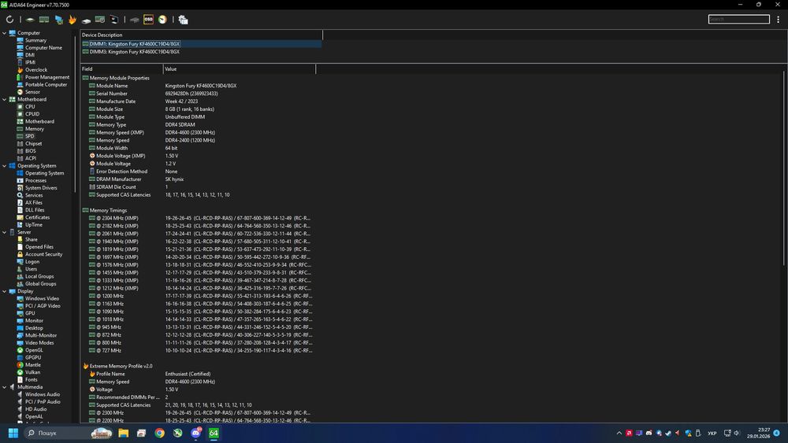Select the DRAM Manufacturer row
Image resolution: width=788 pixels, height=443 pixels.
[199, 179]
